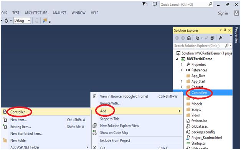
Task: Click the folder toolbar icon right of Debug
Action: point(45,20)
